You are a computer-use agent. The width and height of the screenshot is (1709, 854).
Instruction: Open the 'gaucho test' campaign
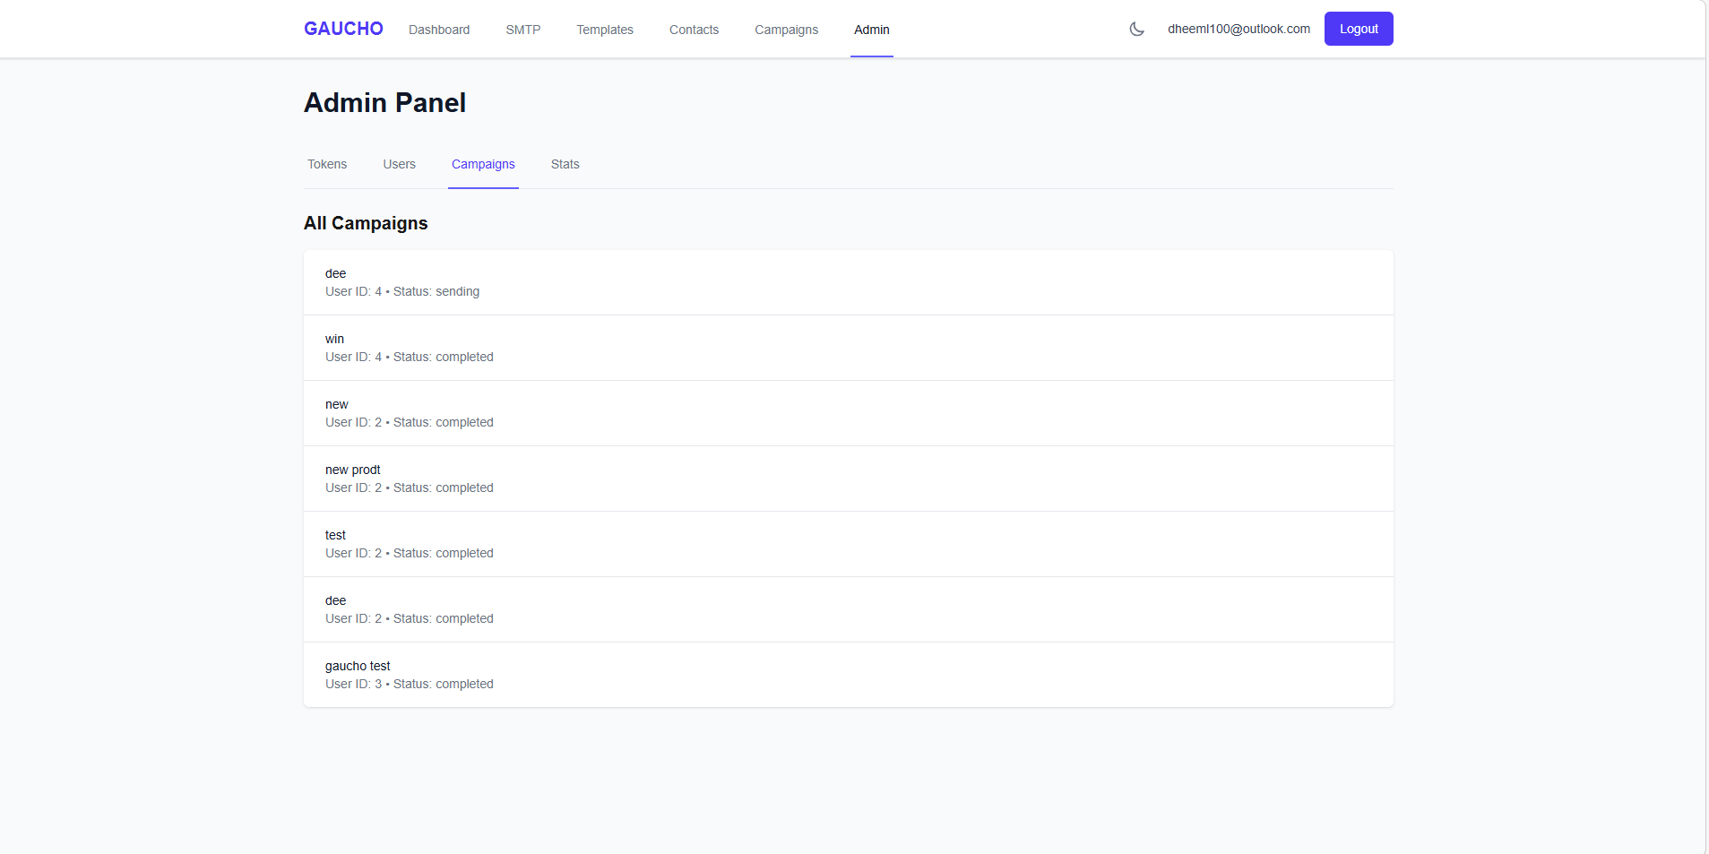[x=847, y=674]
